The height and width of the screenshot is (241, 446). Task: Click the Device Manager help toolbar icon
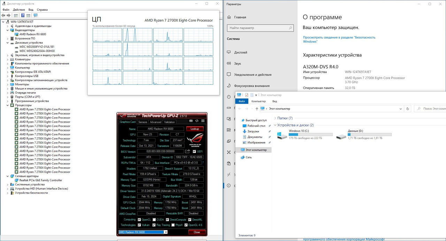click(x=23, y=15)
